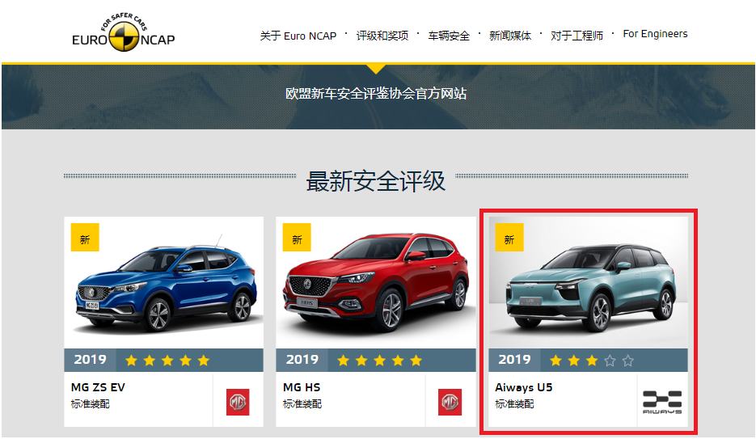Click the 2019 year label on MG ZS EV
Screen dimensions: 756x439
pos(91,360)
